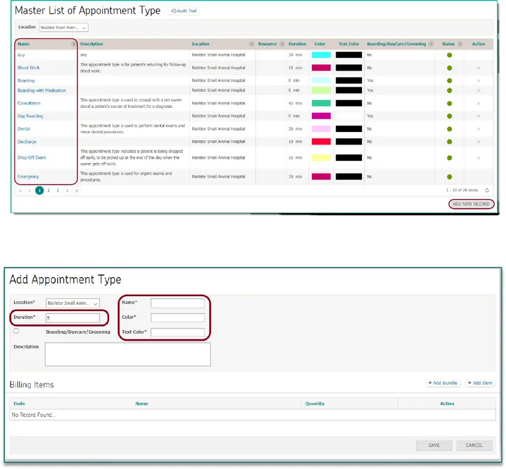506x469 pixels.
Task: Refresh the appointment type grid
Action: click(487, 190)
